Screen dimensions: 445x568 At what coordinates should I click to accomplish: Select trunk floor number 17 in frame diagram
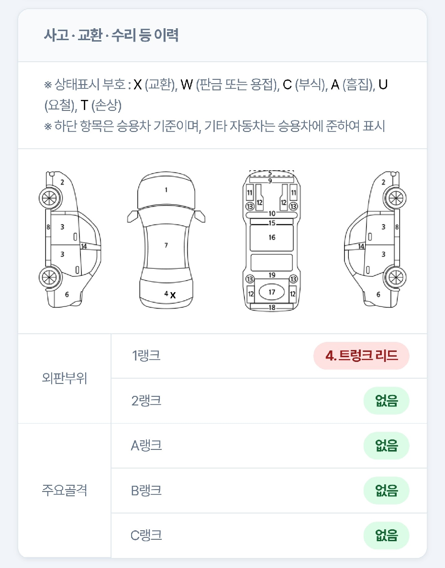(x=272, y=292)
